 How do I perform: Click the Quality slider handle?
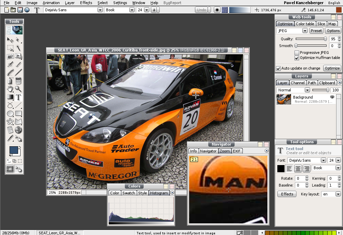point(325,39)
